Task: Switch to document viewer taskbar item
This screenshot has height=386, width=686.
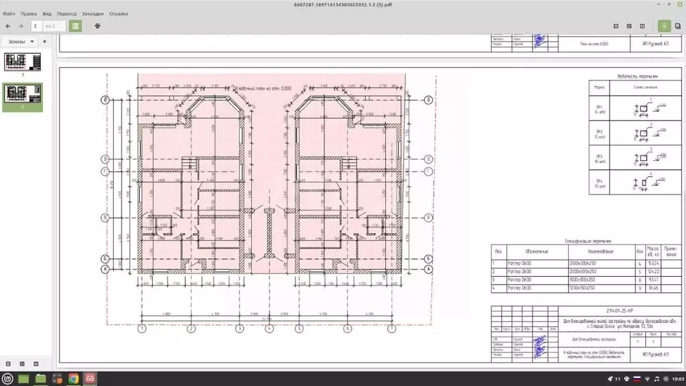Action: pos(90,379)
